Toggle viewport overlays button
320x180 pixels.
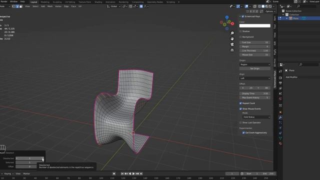[246, 6]
